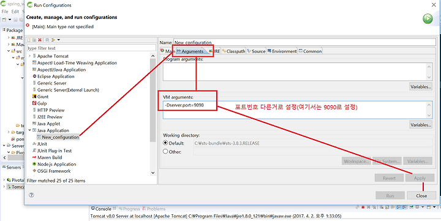Toggle Show Console on standard error change
This screenshot has width=441, height=221.
(x=404, y=207)
